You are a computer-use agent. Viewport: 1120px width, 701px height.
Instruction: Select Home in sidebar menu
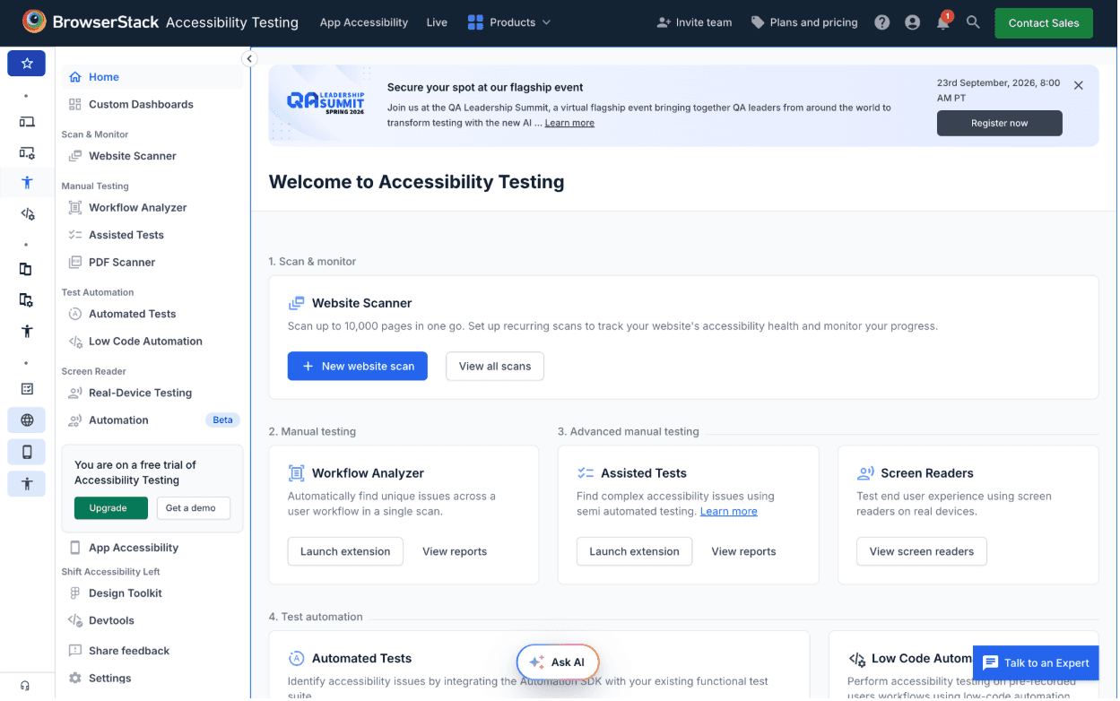click(x=152, y=77)
